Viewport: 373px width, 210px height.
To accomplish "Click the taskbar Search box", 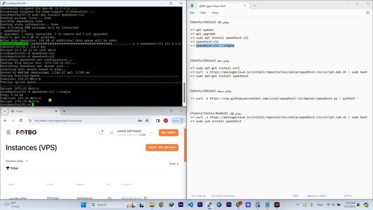I will click(112, 205).
